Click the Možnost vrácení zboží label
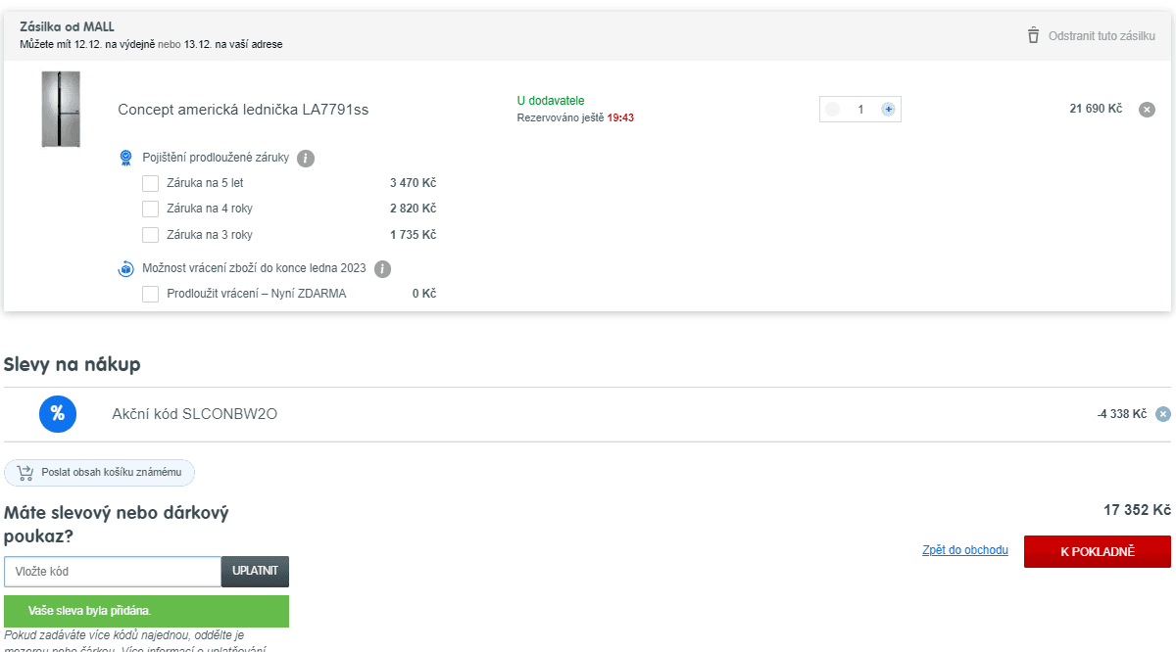 254,268
